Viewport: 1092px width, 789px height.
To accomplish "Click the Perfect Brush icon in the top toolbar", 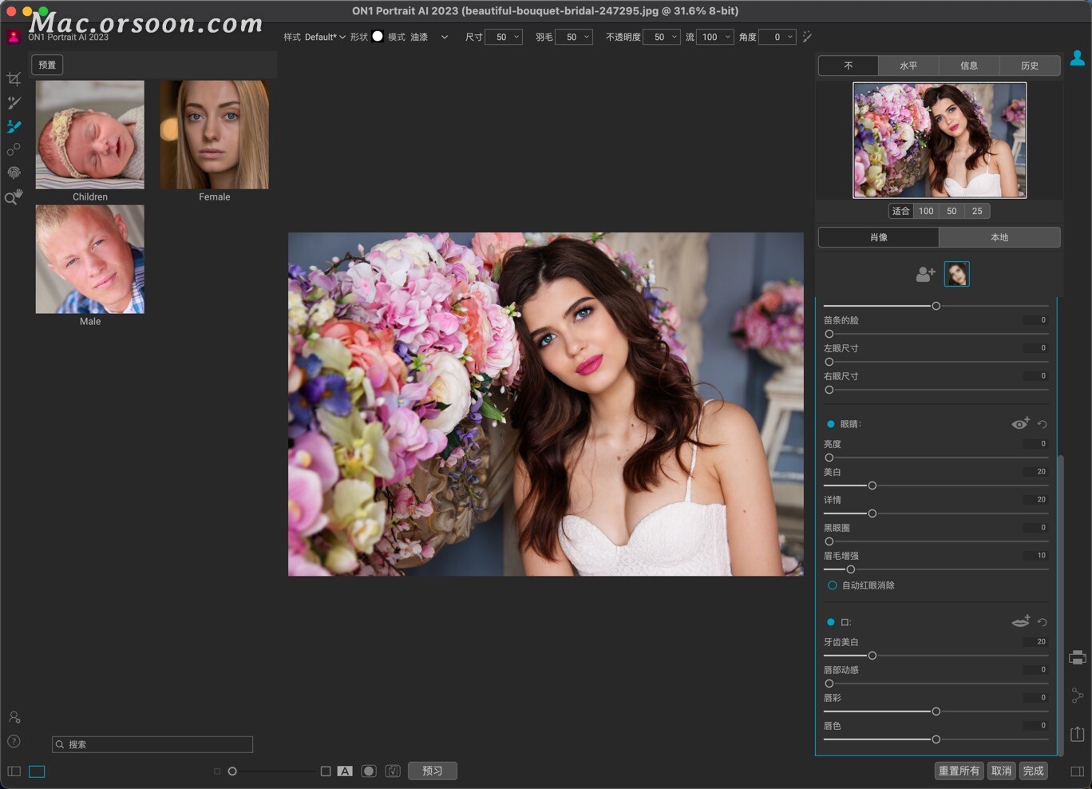I will pyautogui.click(x=807, y=37).
